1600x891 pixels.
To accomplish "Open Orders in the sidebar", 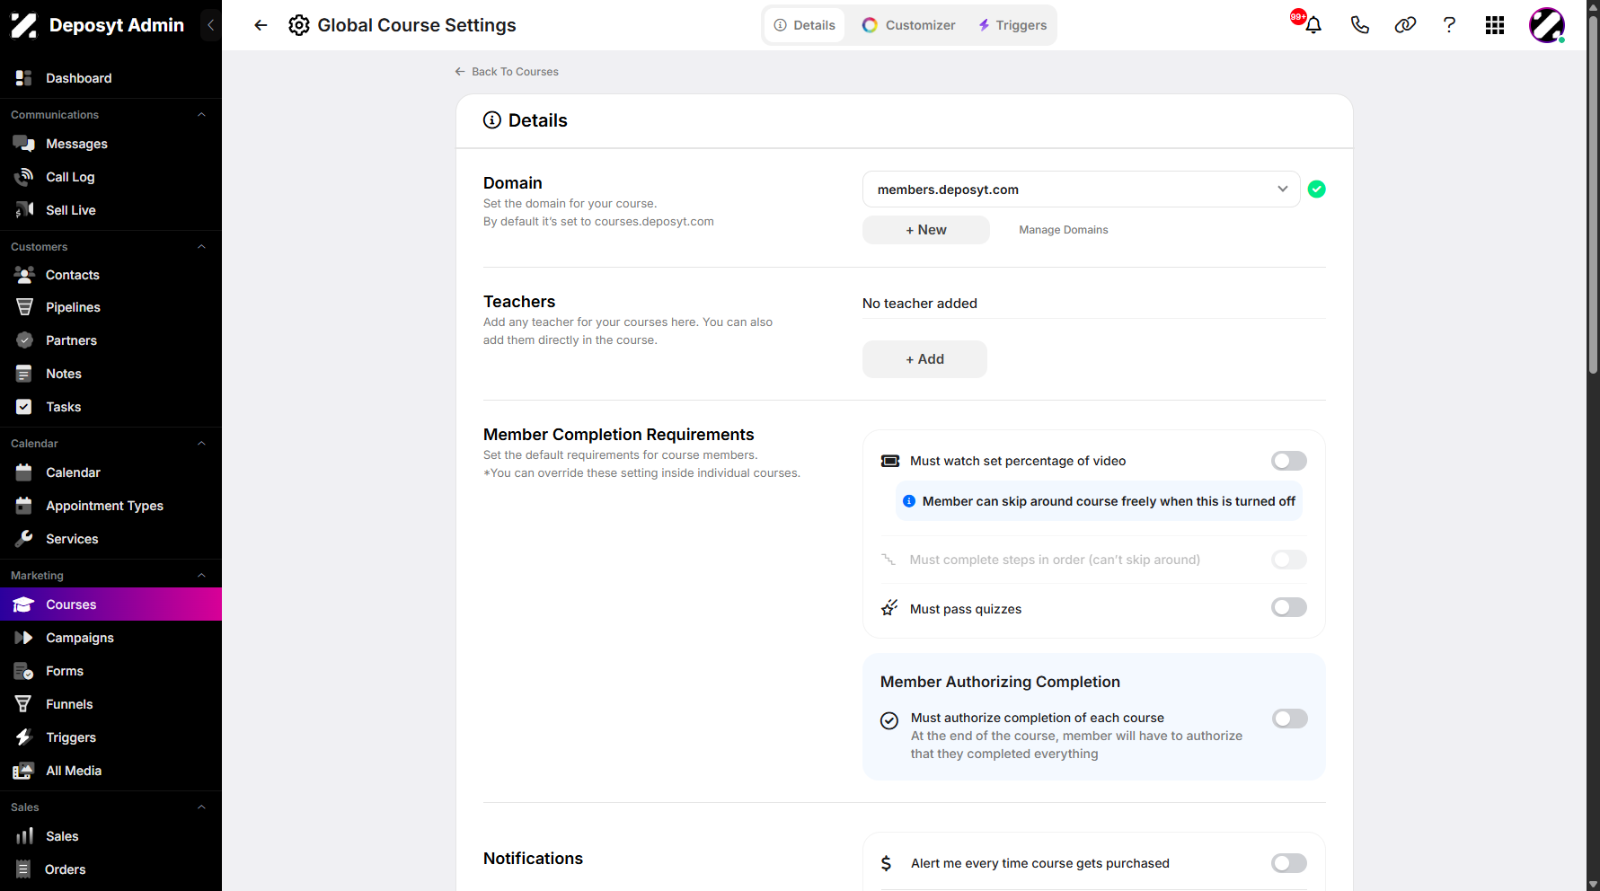I will coord(110,869).
